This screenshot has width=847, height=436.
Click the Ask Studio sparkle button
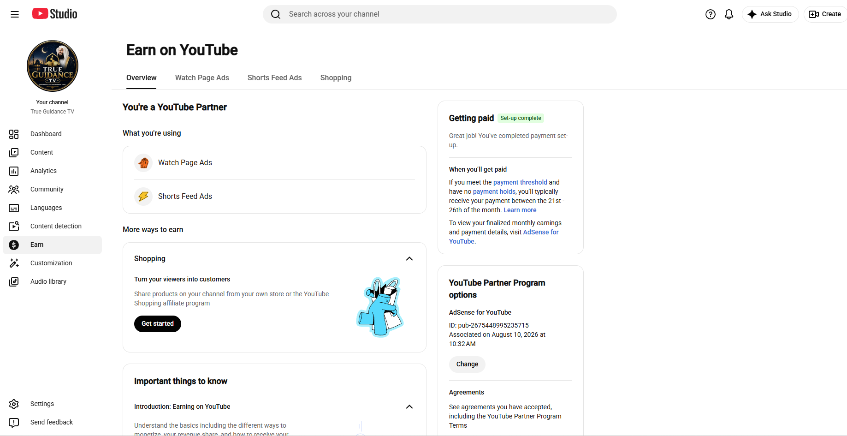click(770, 14)
